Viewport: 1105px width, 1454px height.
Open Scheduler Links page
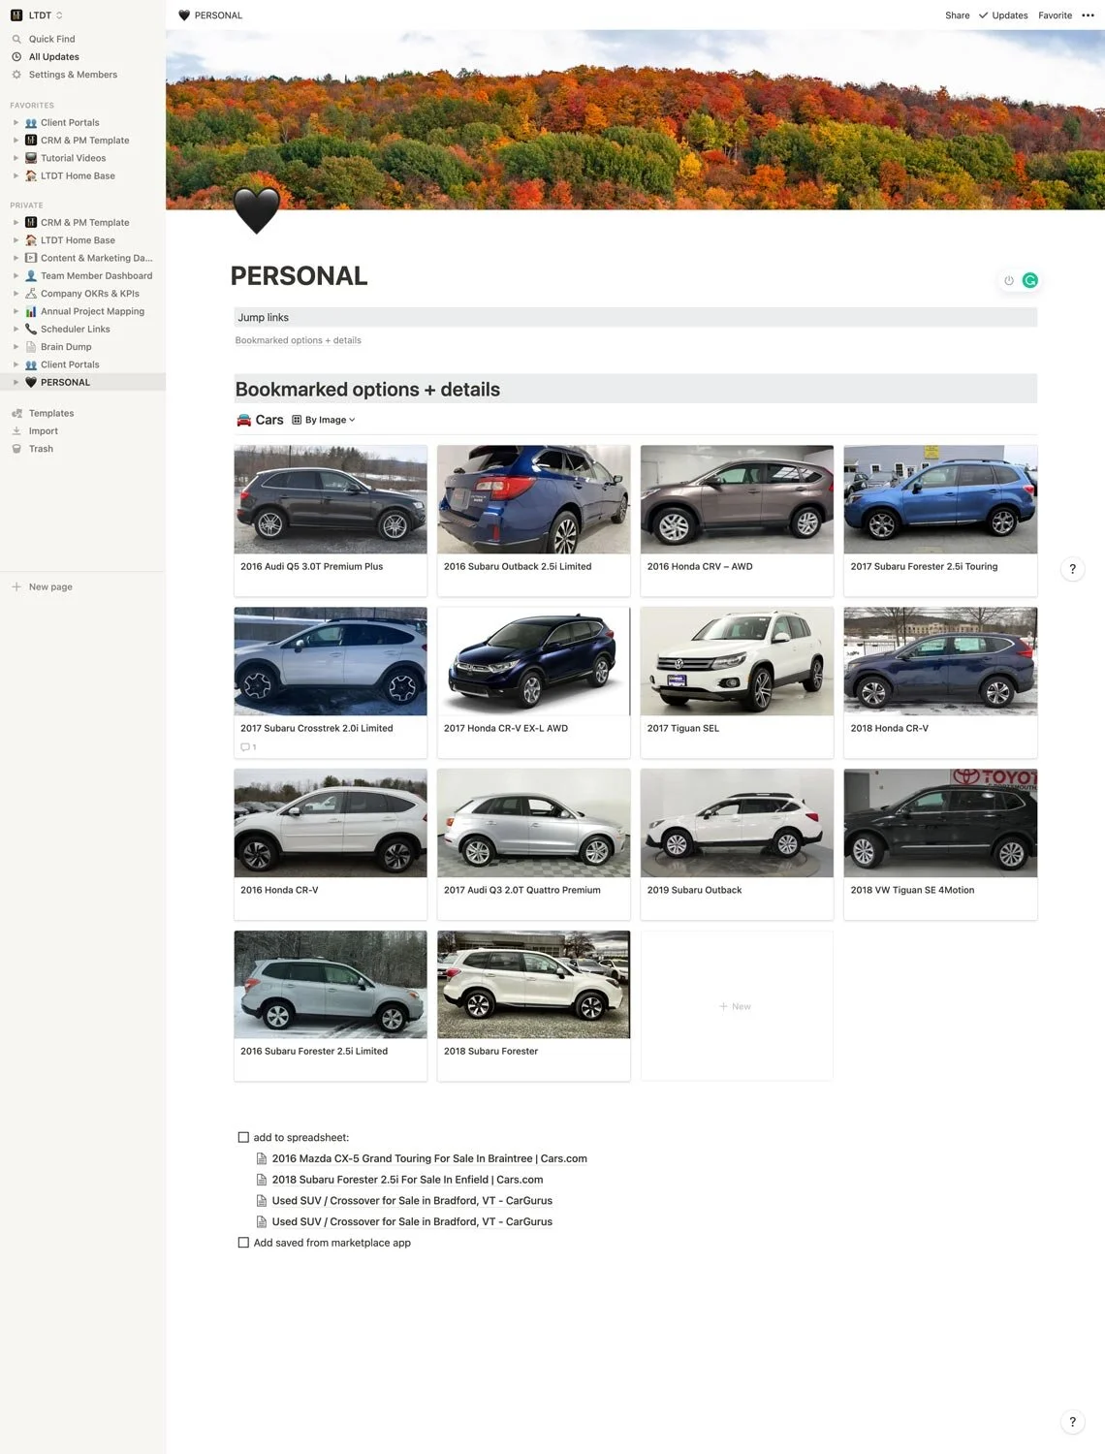[x=82, y=329]
